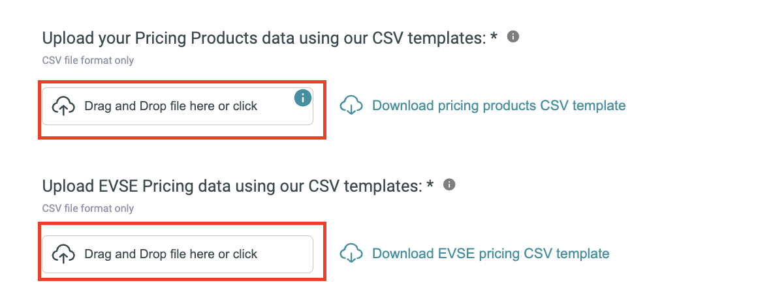Click 'CSV file format only' note under EVSE Pricing
This screenshot has width=773, height=283.
point(87,209)
